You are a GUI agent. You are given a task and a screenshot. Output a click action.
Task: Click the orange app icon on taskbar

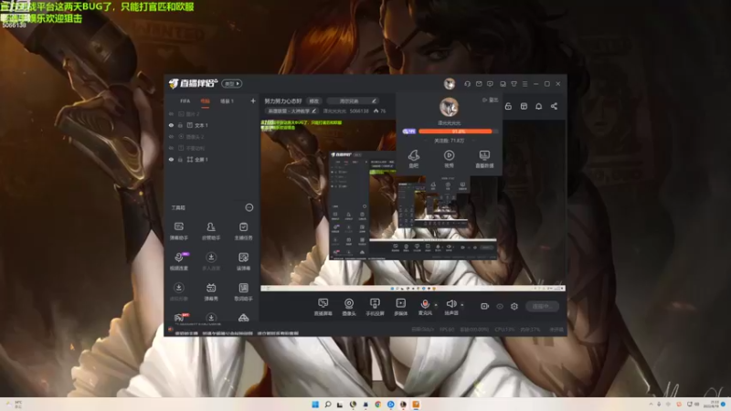(x=416, y=404)
